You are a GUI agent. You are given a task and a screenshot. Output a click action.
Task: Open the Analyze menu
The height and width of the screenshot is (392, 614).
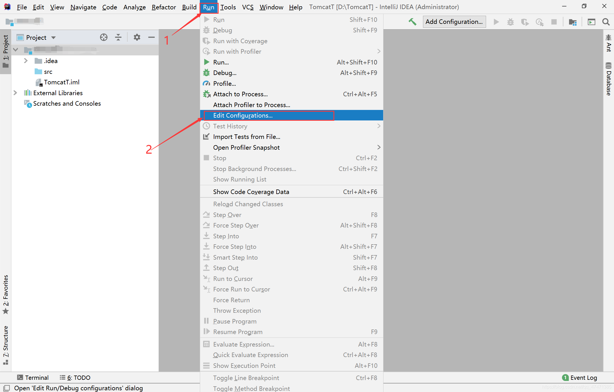click(134, 7)
